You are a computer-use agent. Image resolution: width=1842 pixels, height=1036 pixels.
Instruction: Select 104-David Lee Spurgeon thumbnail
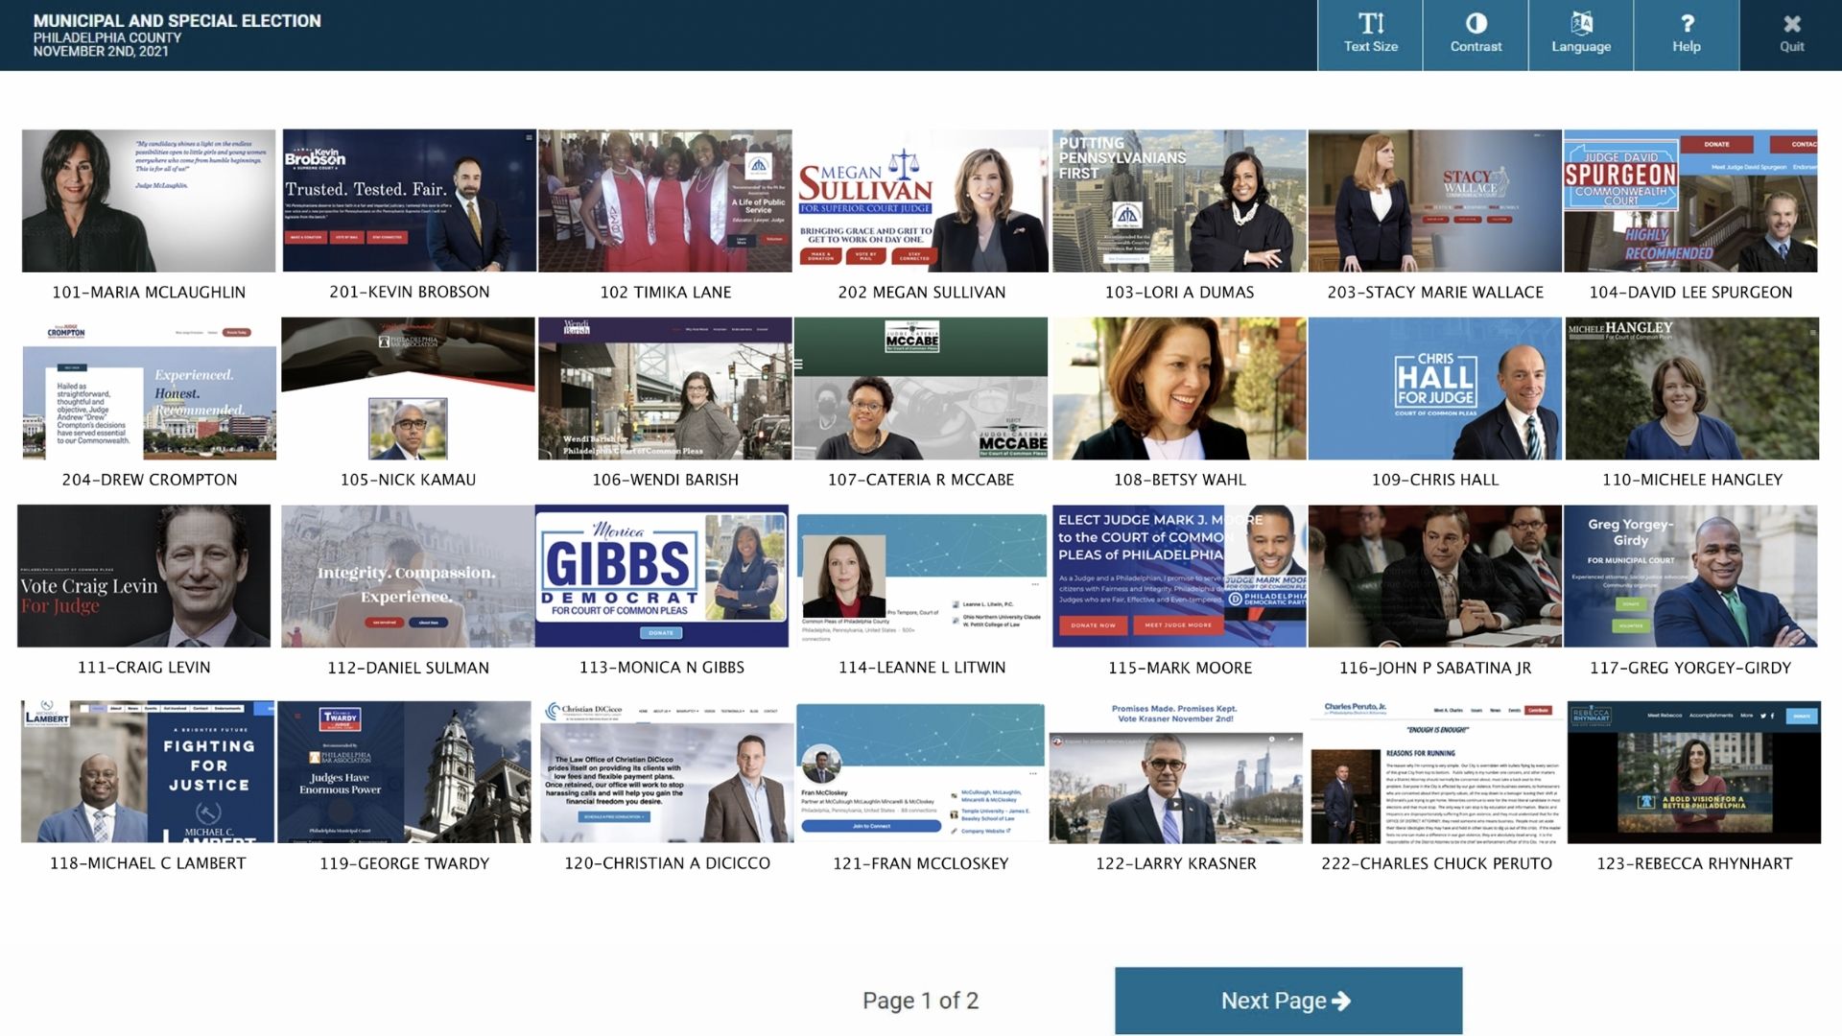(x=1690, y=200)
